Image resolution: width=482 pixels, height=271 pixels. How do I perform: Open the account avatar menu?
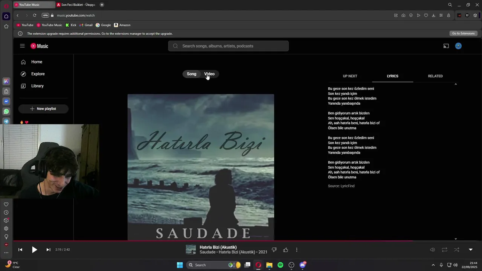[458, 46]
